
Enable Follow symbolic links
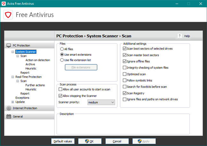point(125,80)
